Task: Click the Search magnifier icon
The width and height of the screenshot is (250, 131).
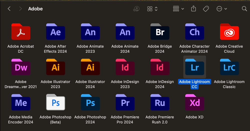Action: (244, 8)
